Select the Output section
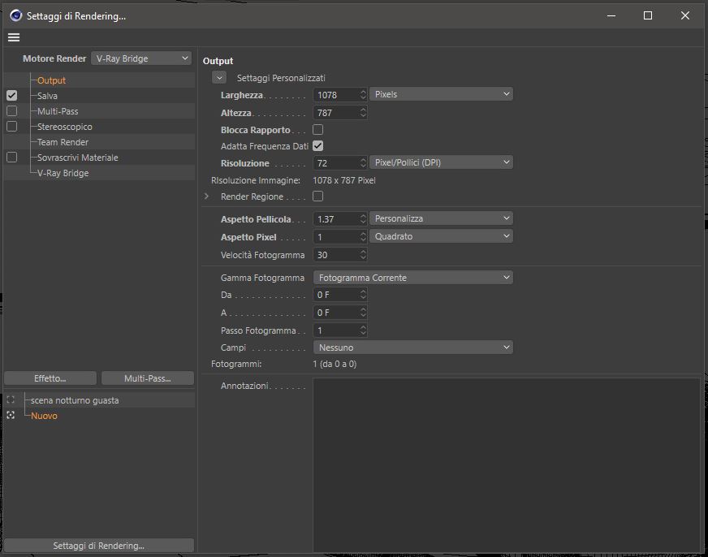Screen dimensions: 708x557 pyautogui.click(x=51, y=80)
